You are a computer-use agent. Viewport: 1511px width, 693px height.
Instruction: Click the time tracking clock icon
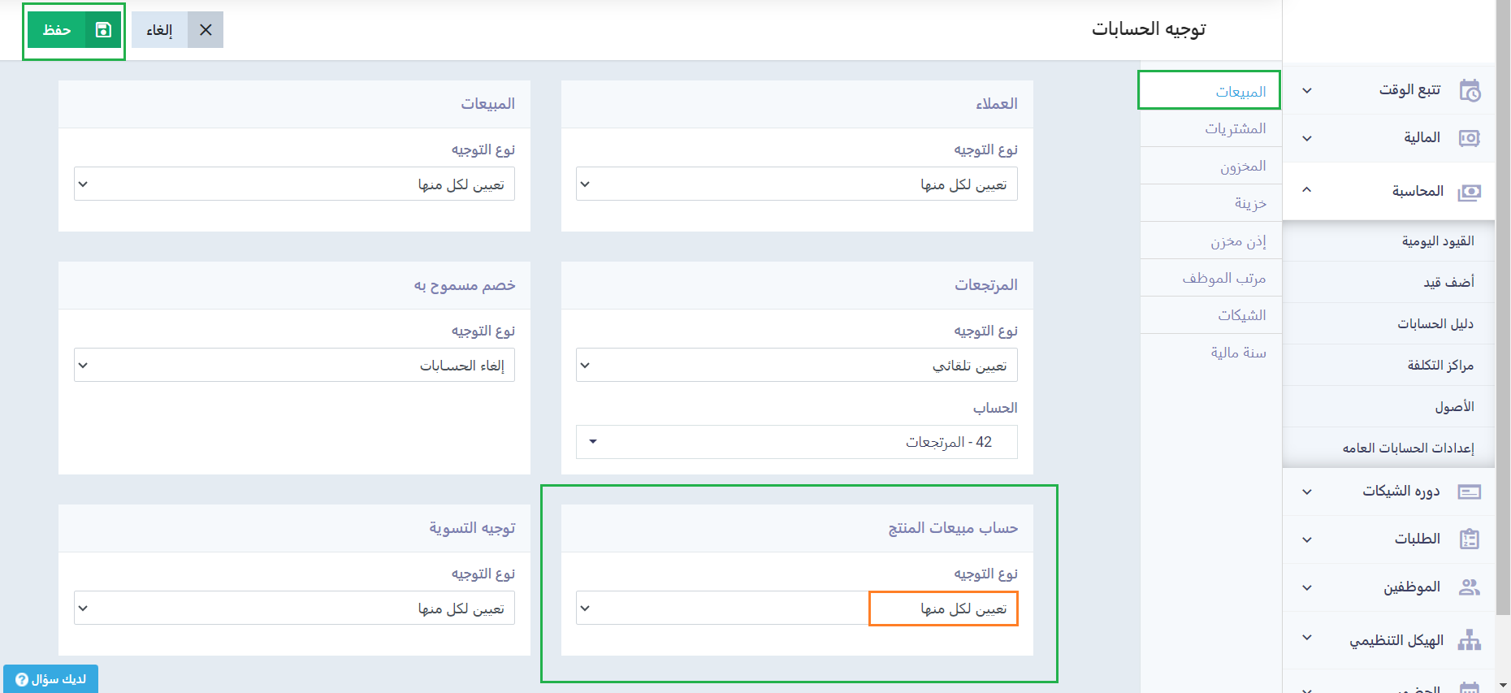[1469, 90]
